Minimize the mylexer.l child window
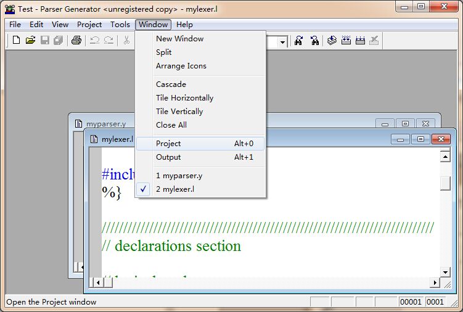 coord(400,139)
